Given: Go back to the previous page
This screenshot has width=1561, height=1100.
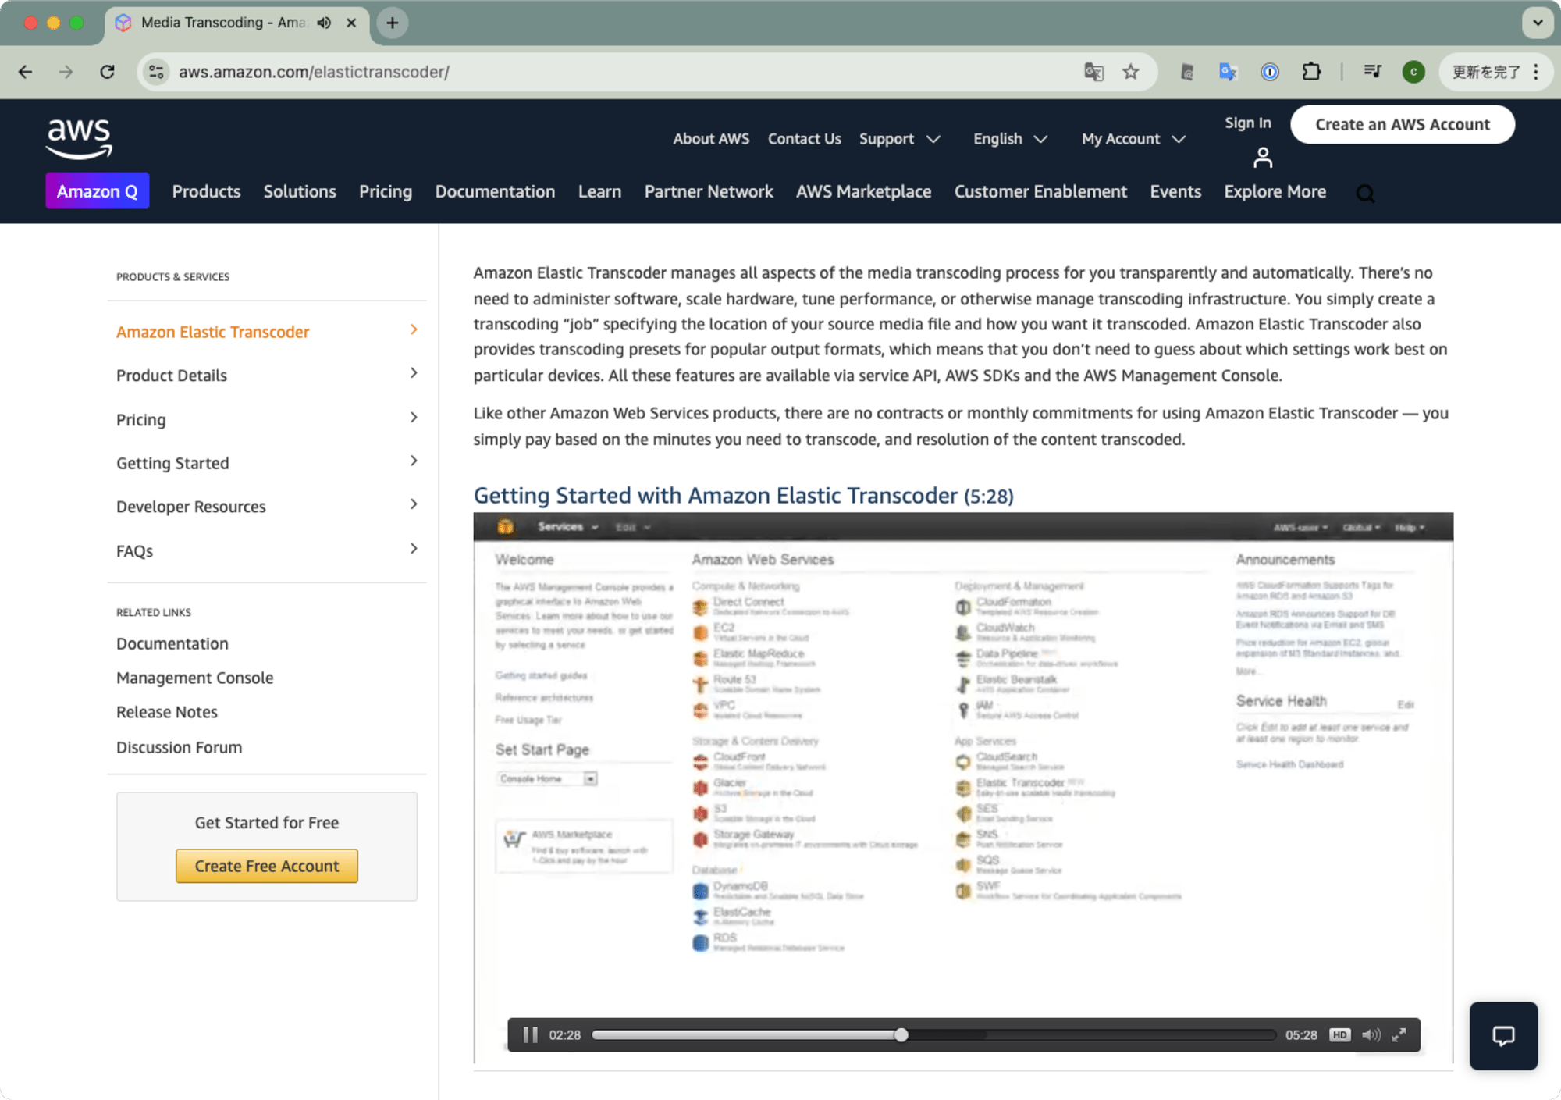Looking at the screenshot, I should [x=25, y=72].
